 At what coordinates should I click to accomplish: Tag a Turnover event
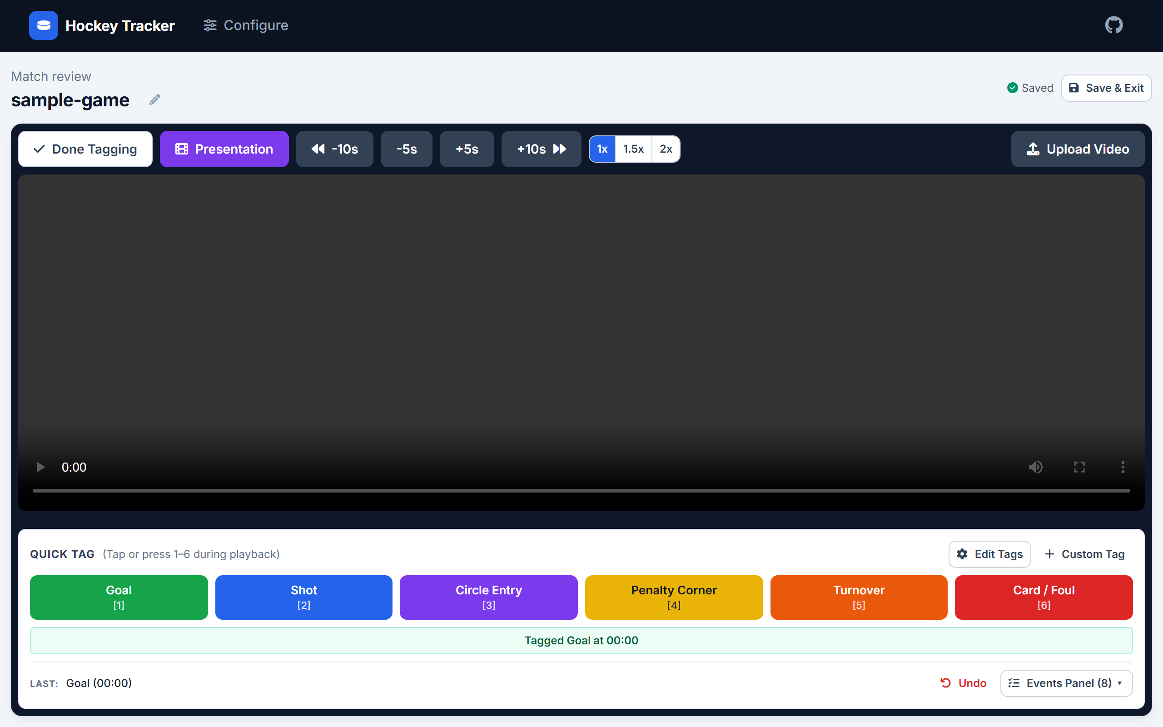coord(859,597)
